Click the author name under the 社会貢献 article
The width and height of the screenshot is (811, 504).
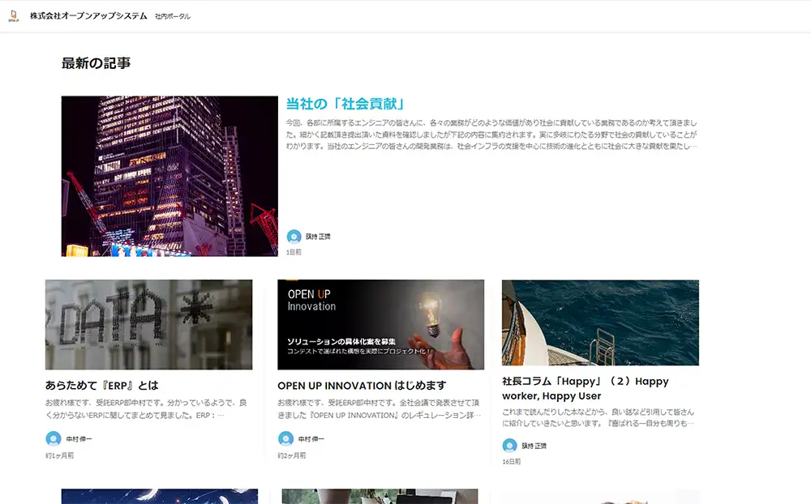tap(318, 237)
